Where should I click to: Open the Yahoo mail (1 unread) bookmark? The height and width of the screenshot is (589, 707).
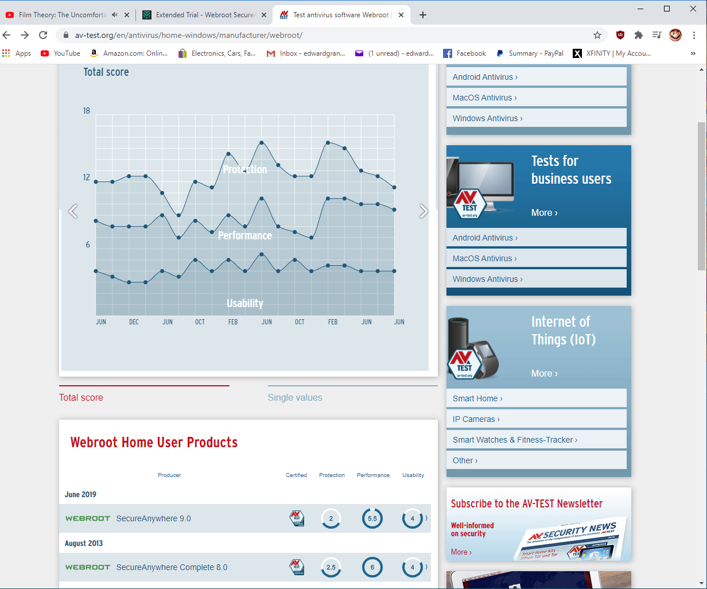click(x=394, y=53)
